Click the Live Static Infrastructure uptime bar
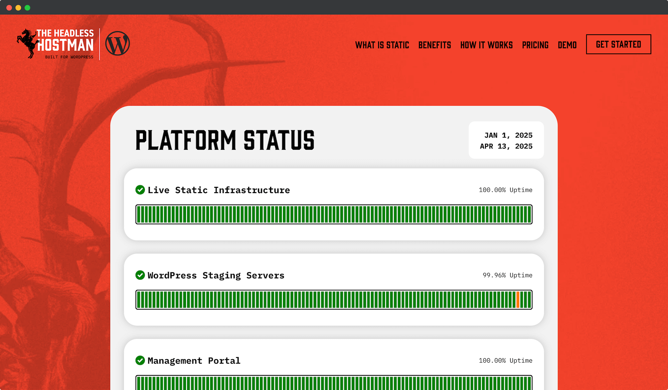Image resolution: width=668 pixels, height=390 pixels. click(x=334, y=214)
